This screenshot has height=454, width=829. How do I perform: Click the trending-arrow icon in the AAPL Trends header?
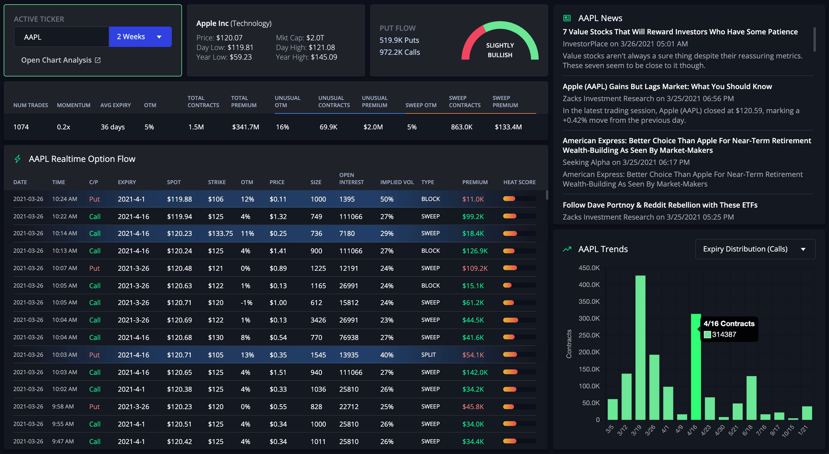(x=567, y=249)
